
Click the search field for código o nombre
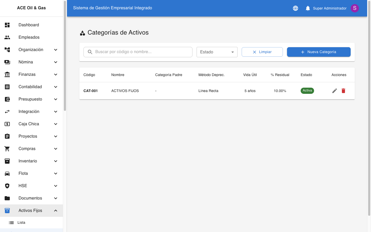pos(138,52)
